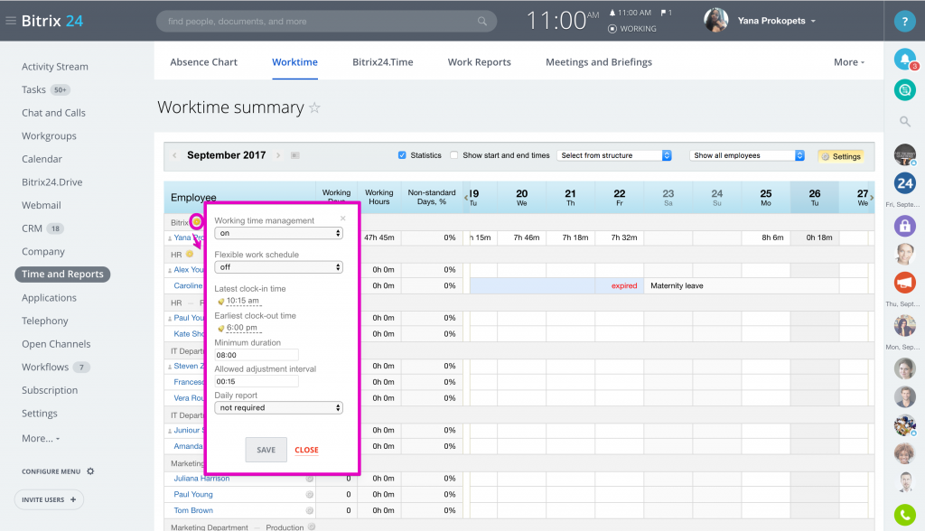Expand the More tabs dropdown
Image resolution: width=925 pixels, height=531 pixels.
[849, 62]
